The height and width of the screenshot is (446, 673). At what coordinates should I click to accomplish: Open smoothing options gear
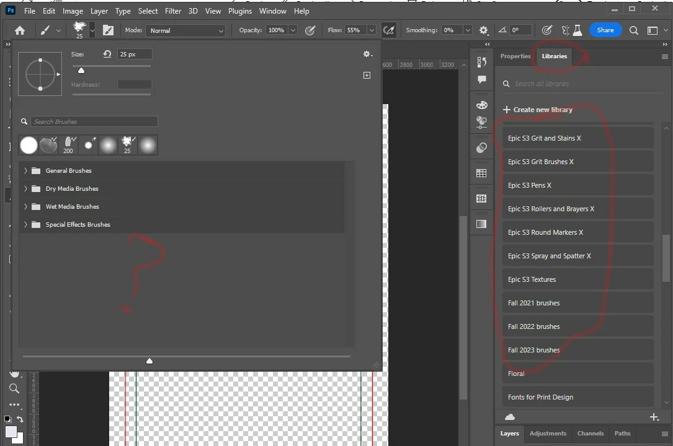click(x=484, y=30)
